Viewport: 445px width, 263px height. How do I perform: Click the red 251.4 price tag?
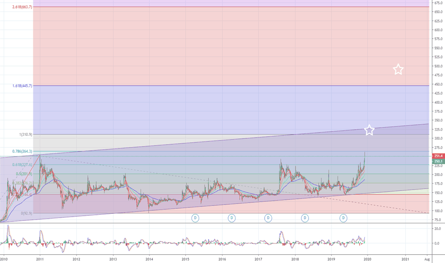(x=438, y=156)
